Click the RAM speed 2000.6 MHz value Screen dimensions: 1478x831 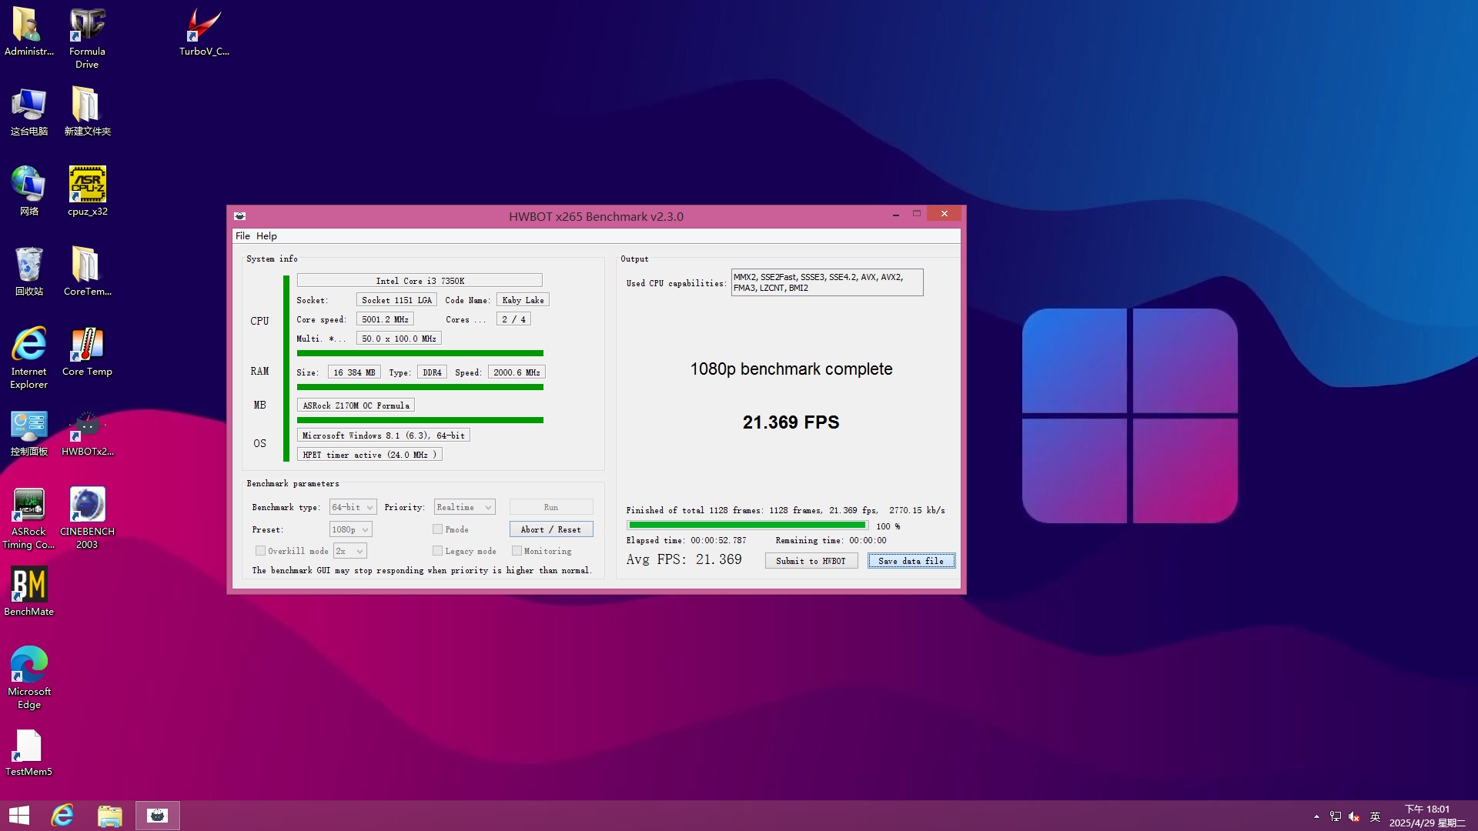[517, 372]
